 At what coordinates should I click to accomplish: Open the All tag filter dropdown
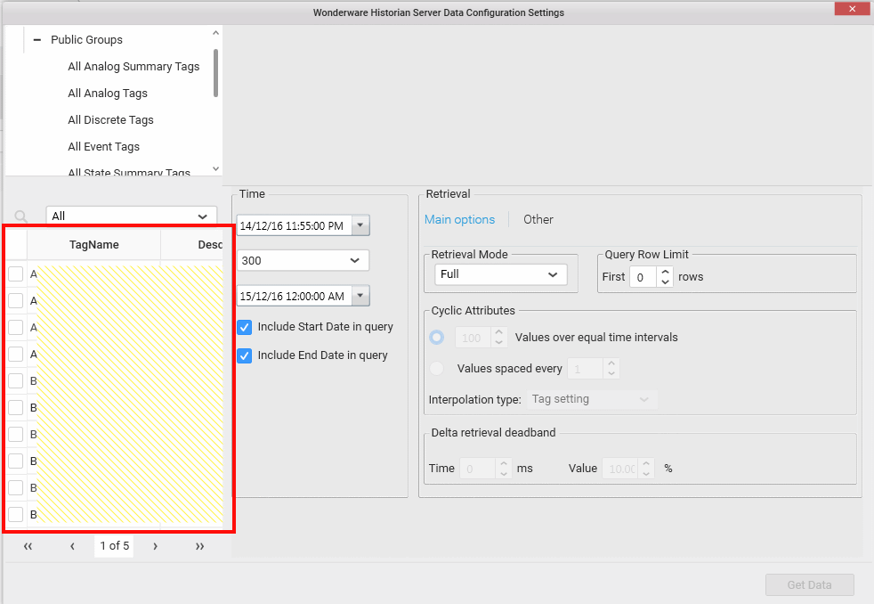click(132, 216)
